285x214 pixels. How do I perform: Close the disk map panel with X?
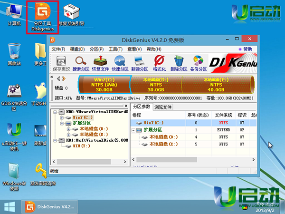[52, 77]
